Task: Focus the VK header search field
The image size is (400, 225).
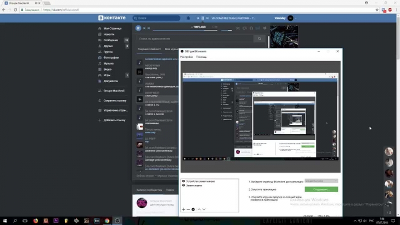Action: click(x=156, y=18)
